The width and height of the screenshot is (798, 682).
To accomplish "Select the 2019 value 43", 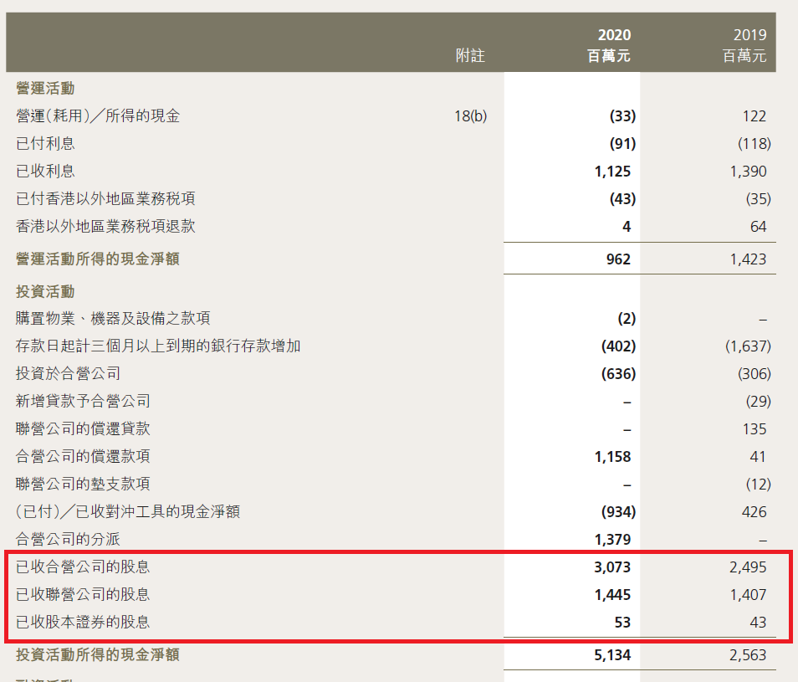I will 759,622.
